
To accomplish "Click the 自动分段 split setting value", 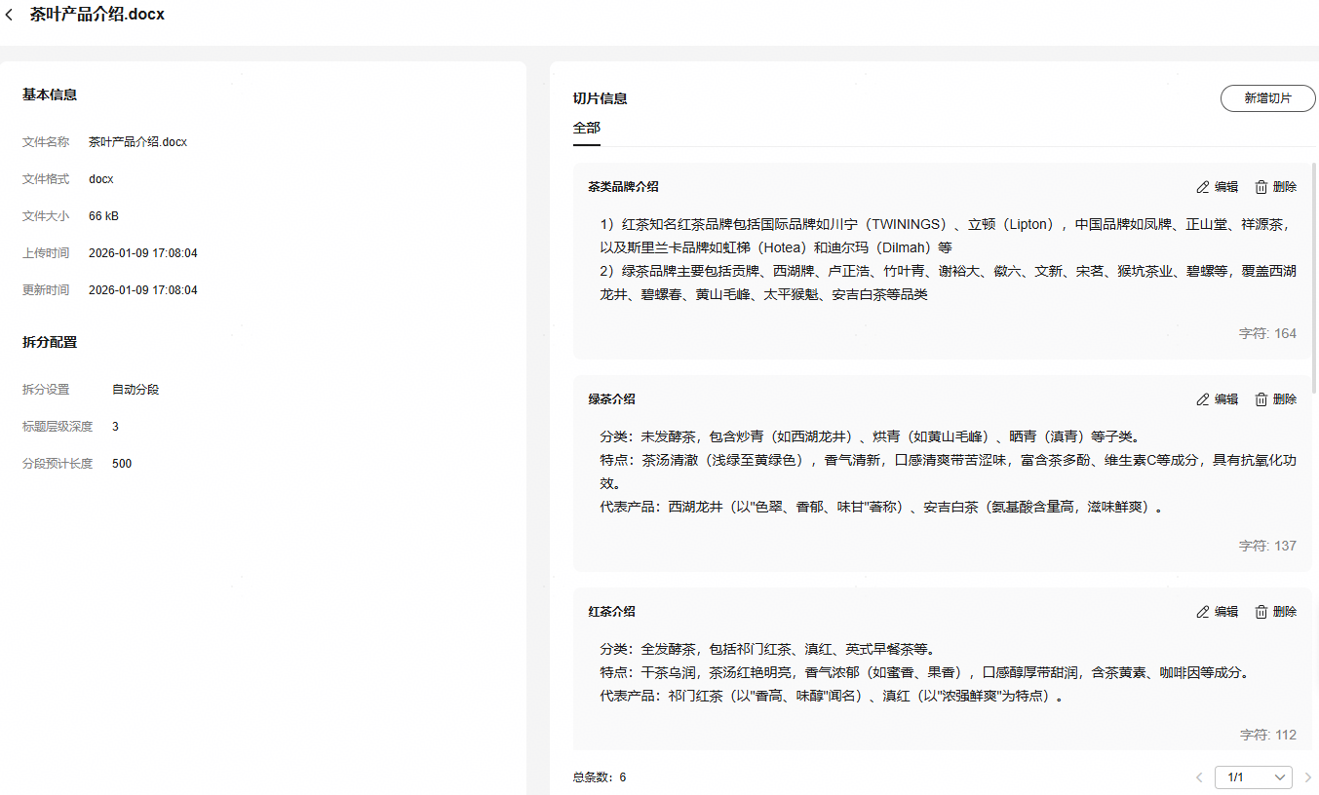I will pos(136,390).
